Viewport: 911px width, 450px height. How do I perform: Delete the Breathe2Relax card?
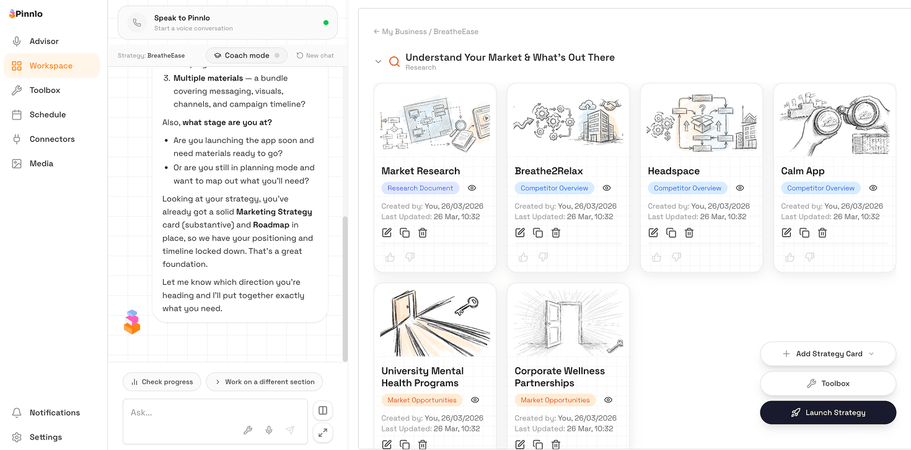556,233
